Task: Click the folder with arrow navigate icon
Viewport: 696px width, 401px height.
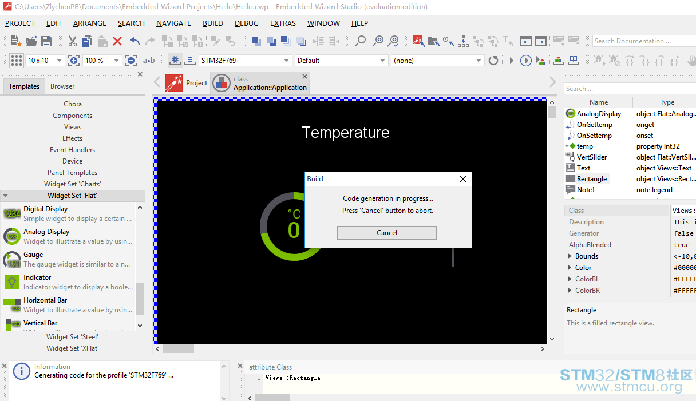Action: (433, 41)
